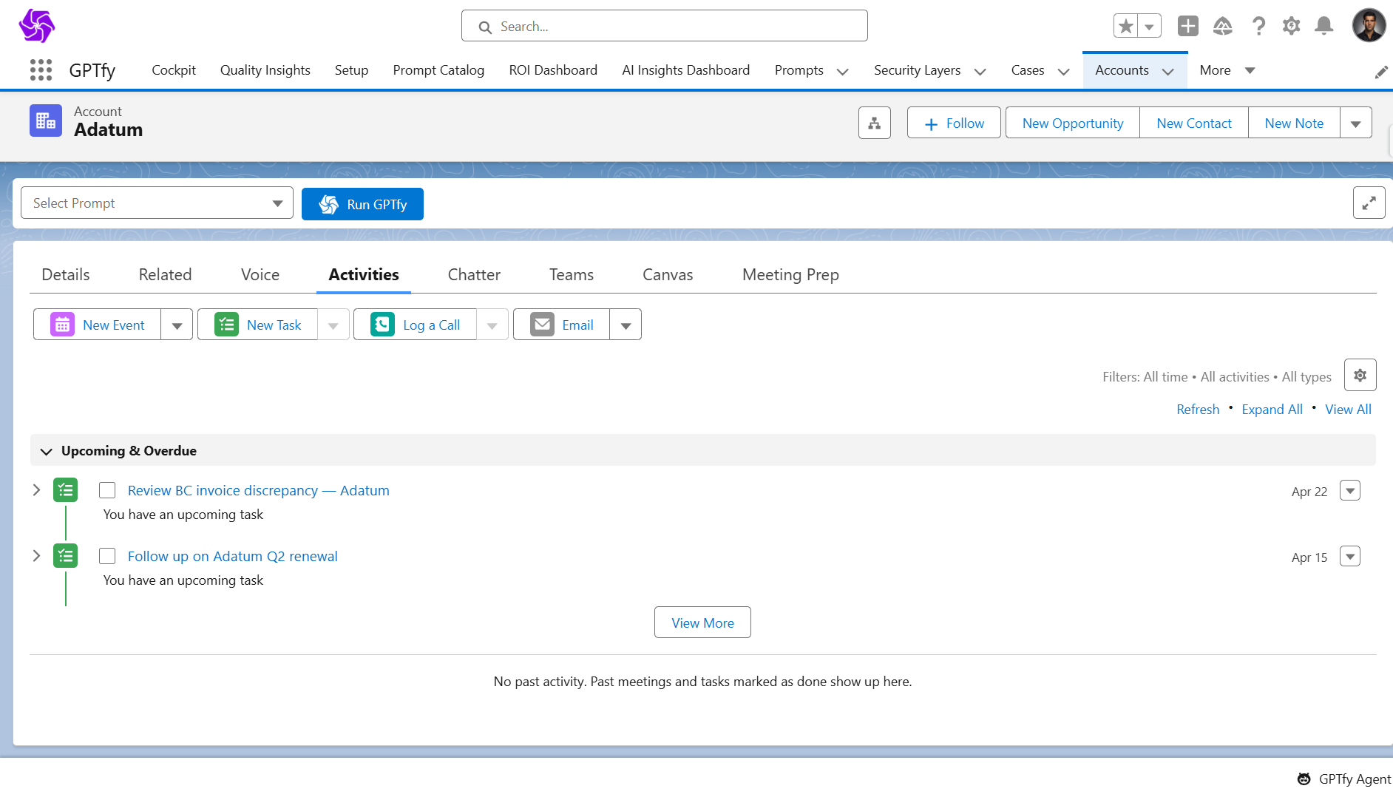Click the View All link
The height and width of the screenshot is (797, 1393).
pyautogui.click(x=1348, y=410)
